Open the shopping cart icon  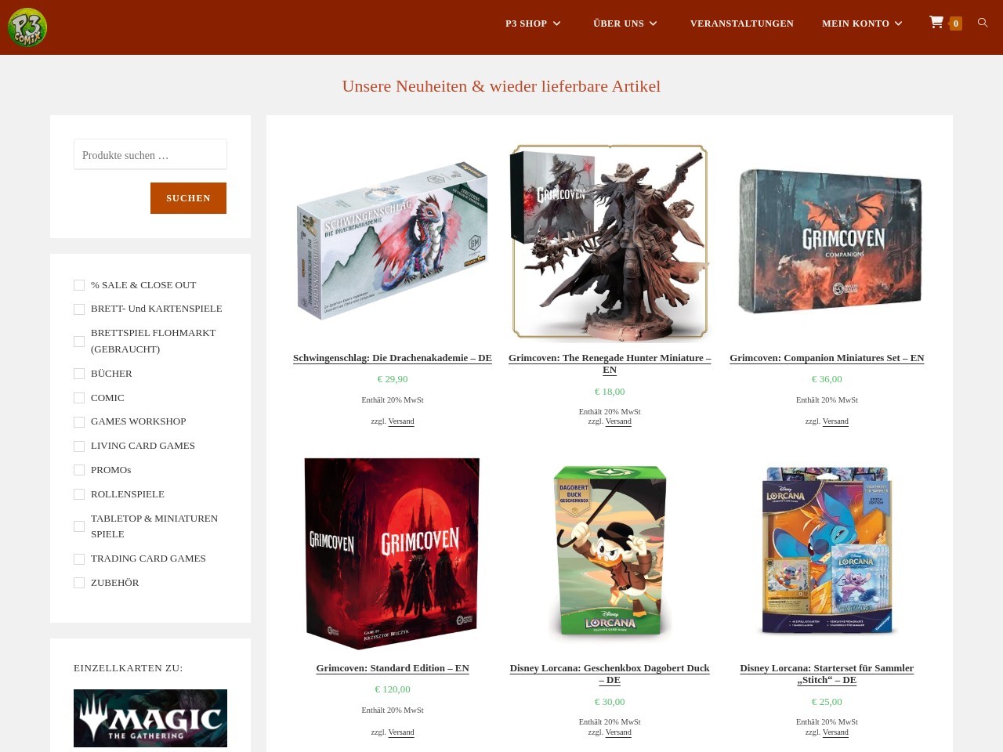click(x=936, y=23)
